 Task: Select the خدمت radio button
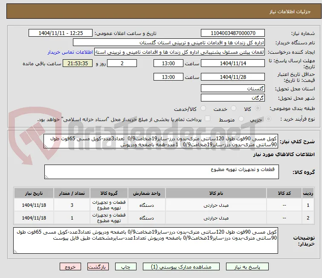tap(233, 108)
